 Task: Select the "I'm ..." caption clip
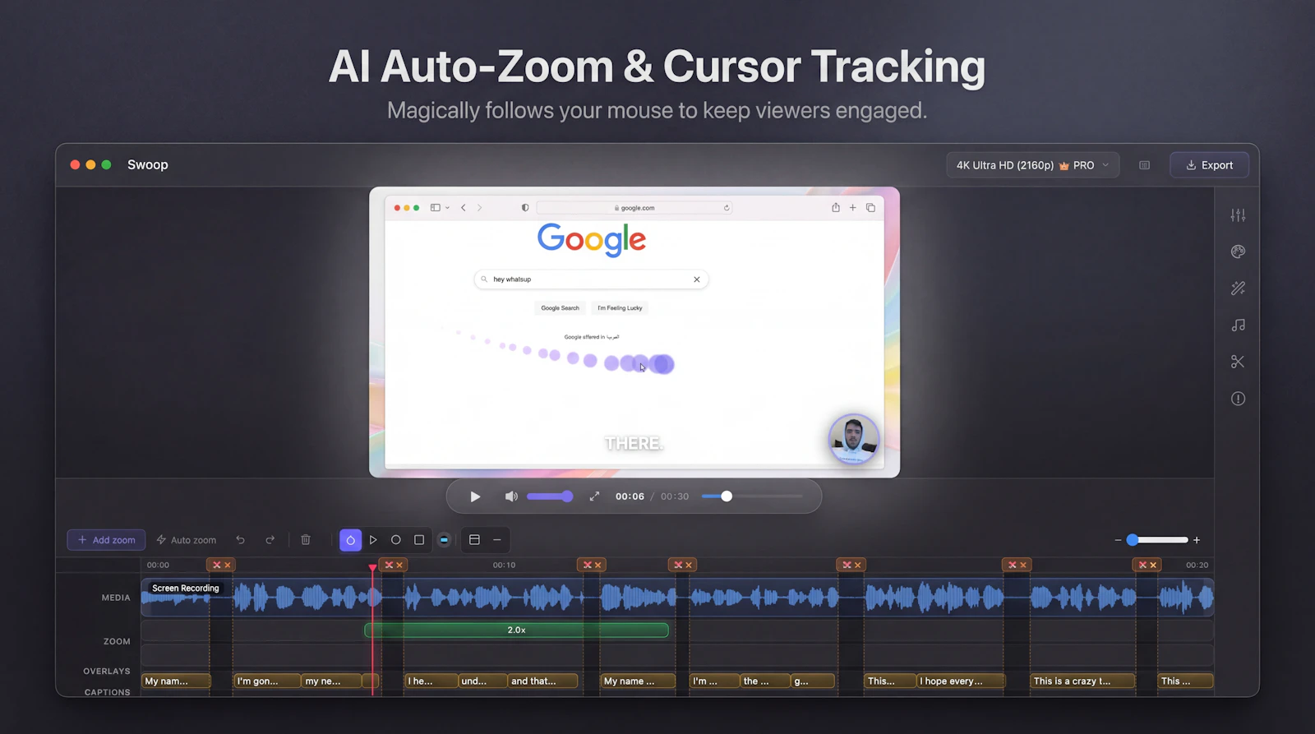coord(714,681)
